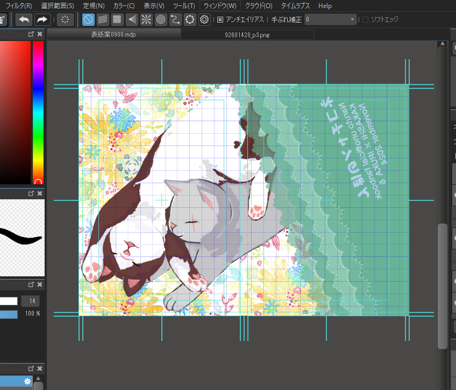Viewport: 456px width, 390px height.
Task: Switch to the 表紙案0908.mdp tab
Action: [x=113, y=34]
